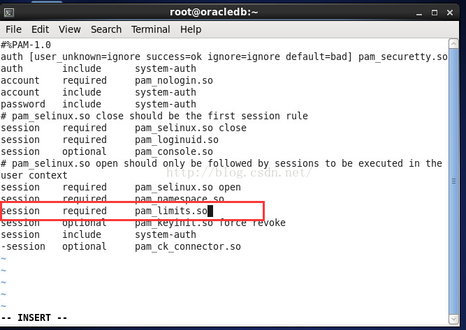The width and height of the screenshot is (466, 330).
Task: Click the pam_nologin.so entry
Action: tap(174, 80)
